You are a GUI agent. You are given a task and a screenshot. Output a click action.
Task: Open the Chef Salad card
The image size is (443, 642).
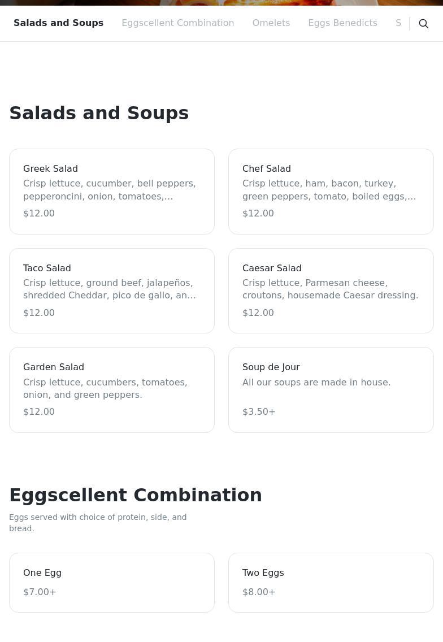(331, 192)
